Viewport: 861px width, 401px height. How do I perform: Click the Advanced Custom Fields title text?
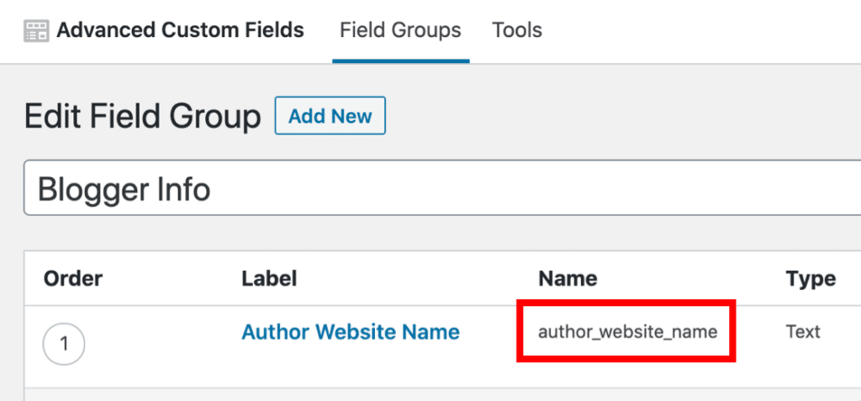click(180, 31)
